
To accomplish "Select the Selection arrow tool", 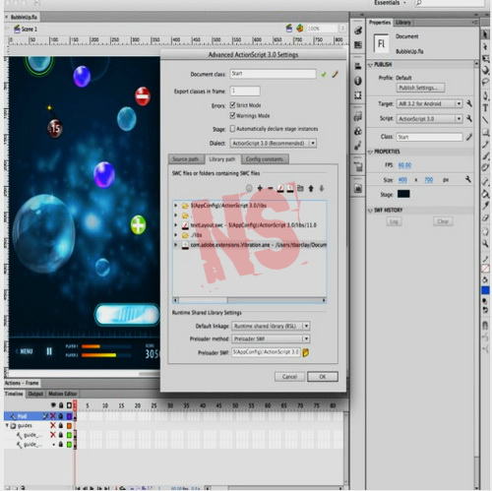I will [485, 34].
